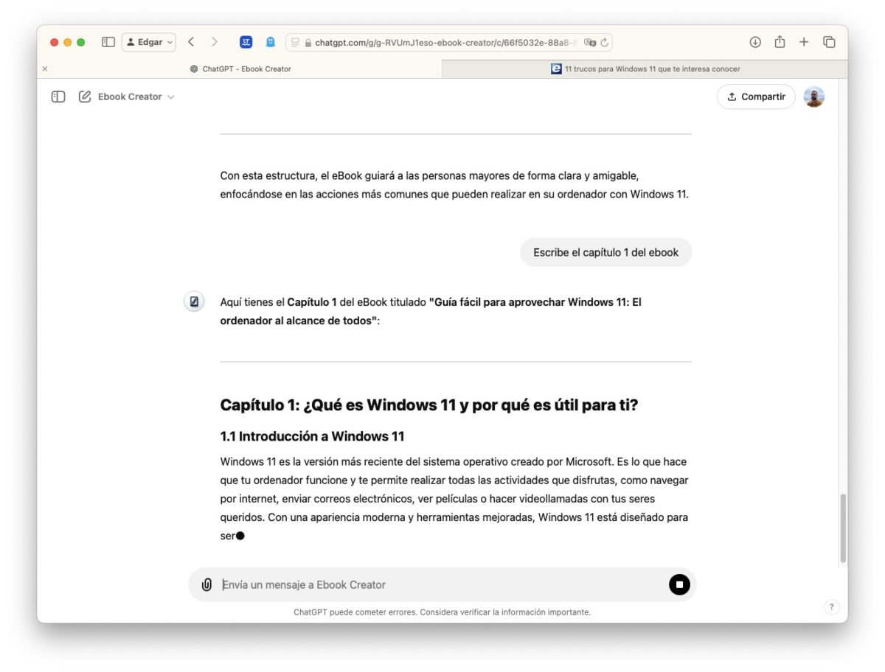885x672 pixels.
Task: Open the help question mark button
Action: [x=831, y=607]
